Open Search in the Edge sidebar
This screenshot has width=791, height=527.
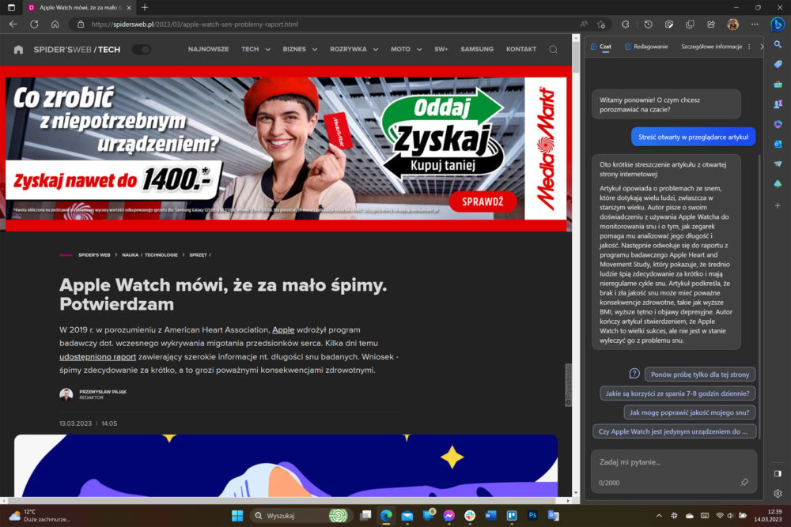click(x=778, y=45)
